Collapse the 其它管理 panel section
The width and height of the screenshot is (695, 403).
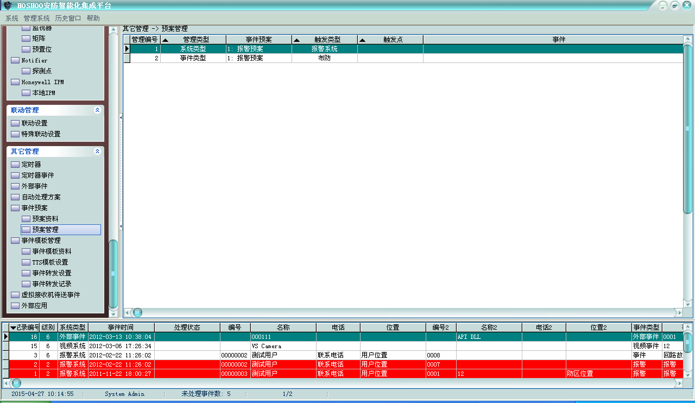pos(97,152)
